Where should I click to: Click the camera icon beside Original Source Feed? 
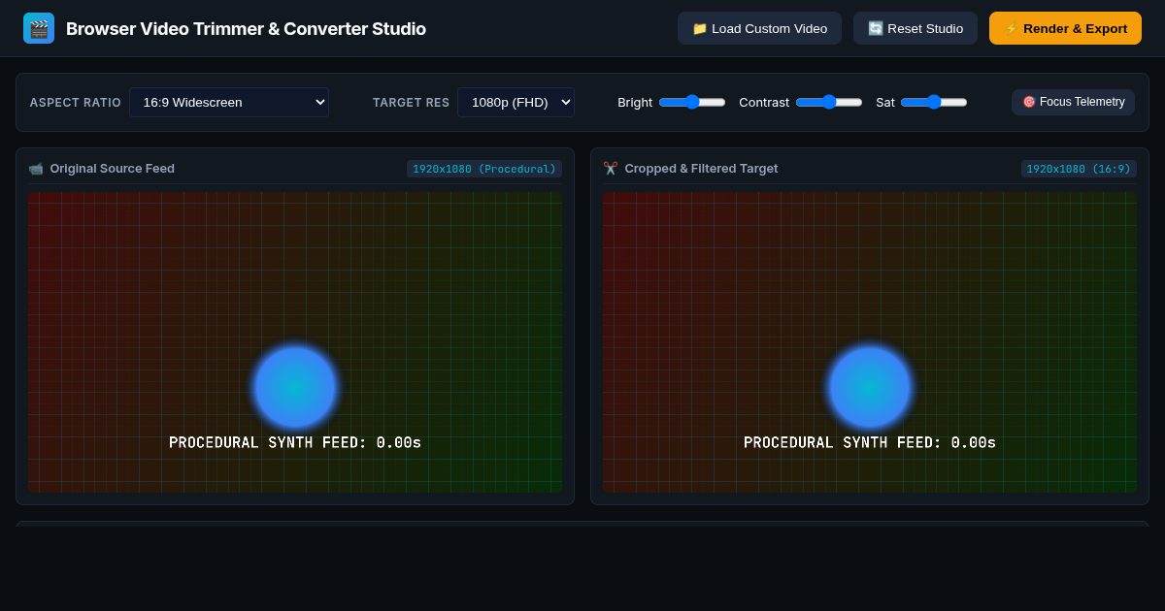tap(36, 169)
